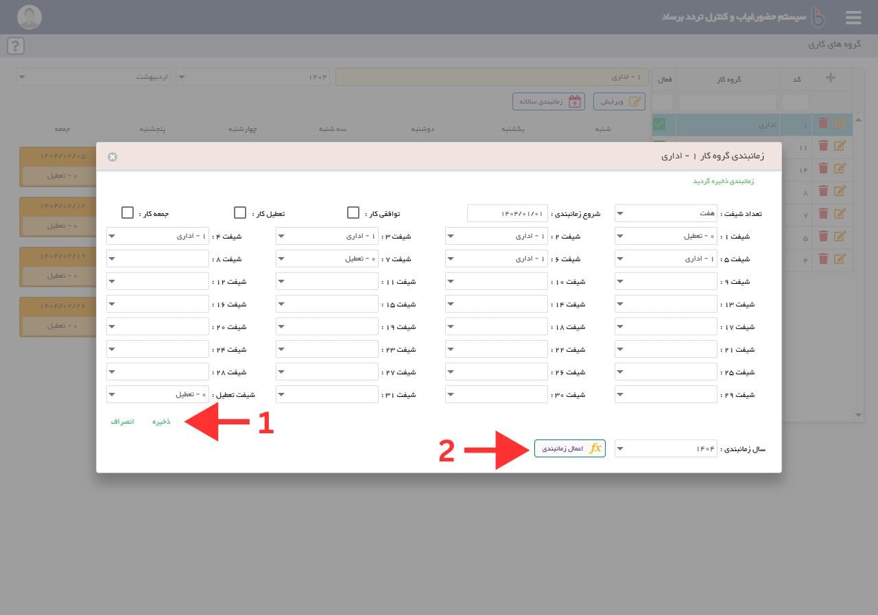Edit the work group with code ۱۴
The image size is (878, 615).
[840, 169]
